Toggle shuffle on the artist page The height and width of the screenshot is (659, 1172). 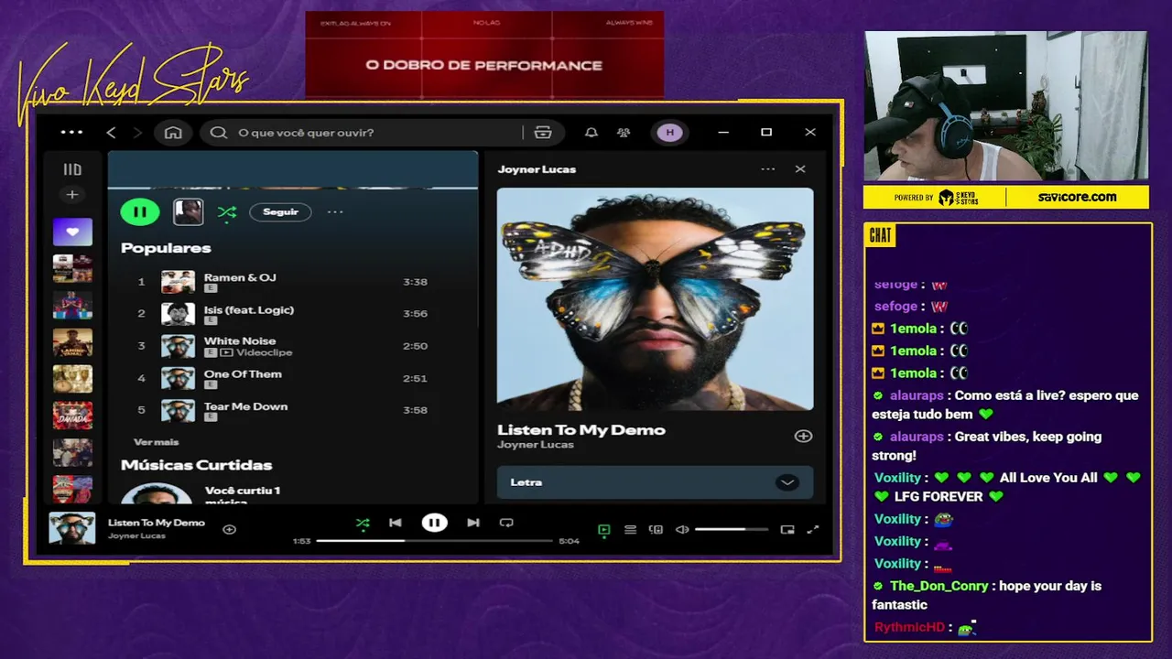click(227, 212)
